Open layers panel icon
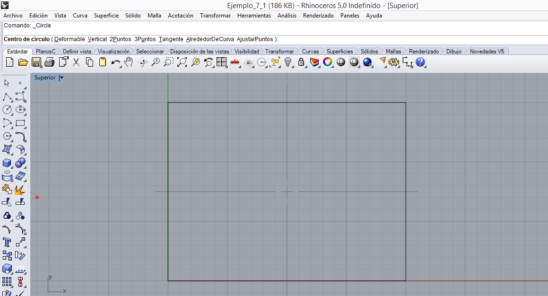Viewport: 548px width, 296px height. pos(314,62)
